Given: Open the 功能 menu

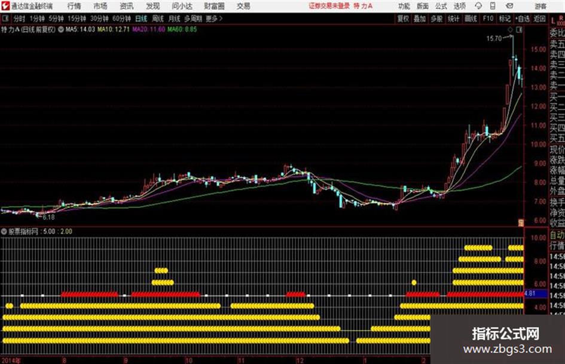Looking at the screenshot, I should [404, 6].
